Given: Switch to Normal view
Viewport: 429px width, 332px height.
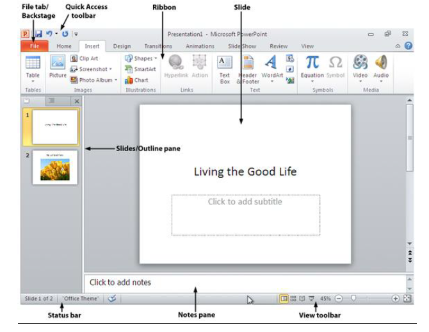Looking at the screenshot, I should 284,299.
